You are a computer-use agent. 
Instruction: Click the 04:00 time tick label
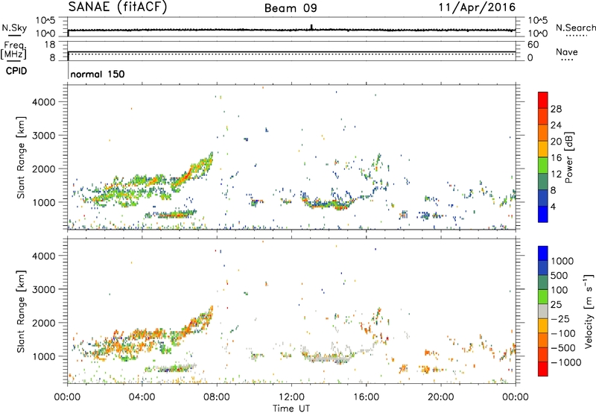point(142,397)
